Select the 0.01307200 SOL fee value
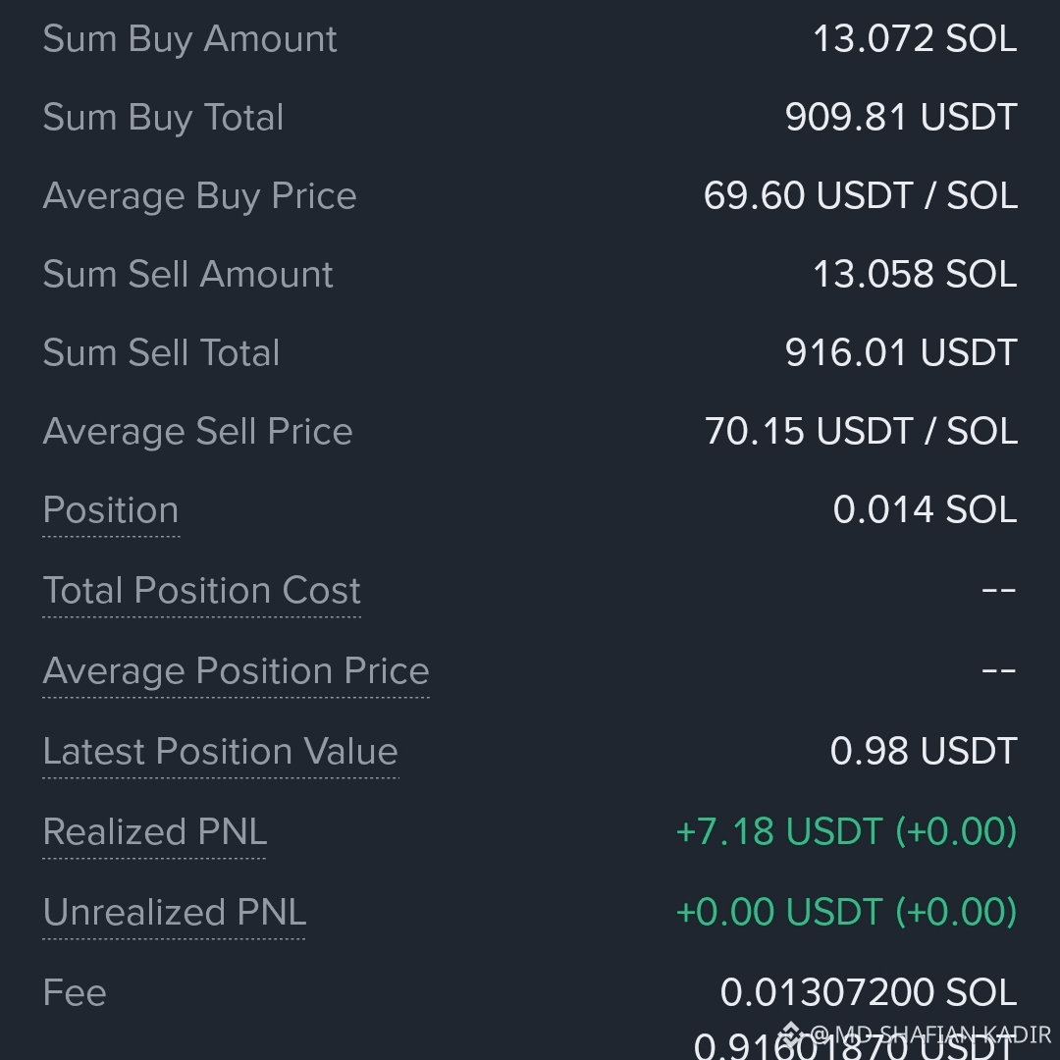The width and height of the screenshot is (1060, 1060). click(x=869, y=991)
